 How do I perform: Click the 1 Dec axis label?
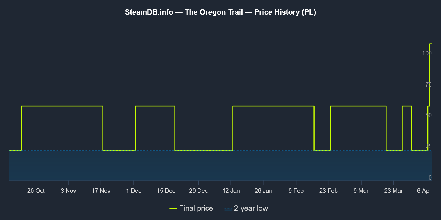click(133, 191)
